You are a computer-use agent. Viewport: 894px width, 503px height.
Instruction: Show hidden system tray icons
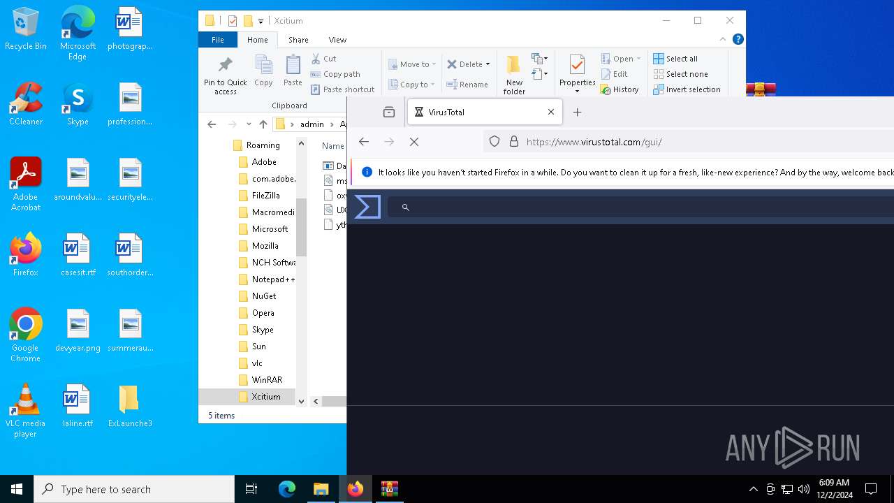753,489
